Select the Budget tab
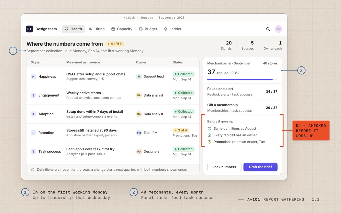341x213 pixels. (148, 29)
